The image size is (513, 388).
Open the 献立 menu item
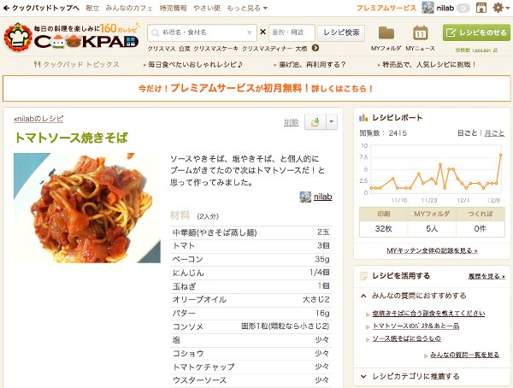click(x=92, y=8)
